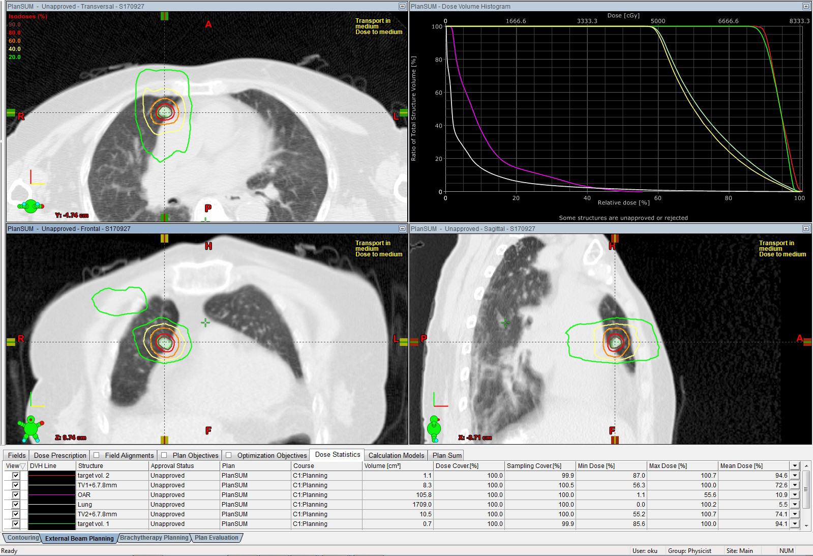Click the magenta DVH line swatch for OAR
813x556 pixels.
click(51, 495)
